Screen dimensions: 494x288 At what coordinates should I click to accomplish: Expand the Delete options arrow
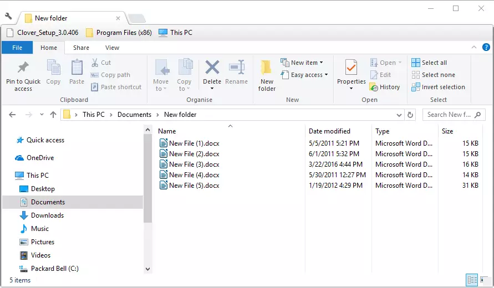(x=212, y=89)
